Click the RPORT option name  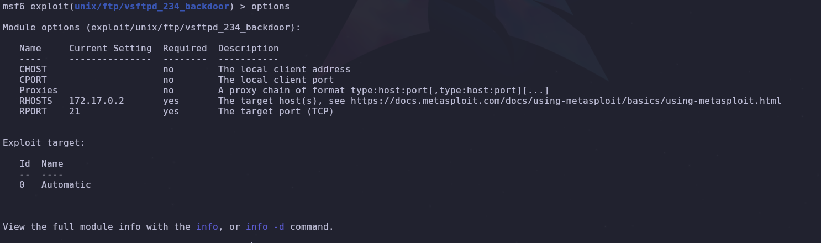[x=33, y=112]
